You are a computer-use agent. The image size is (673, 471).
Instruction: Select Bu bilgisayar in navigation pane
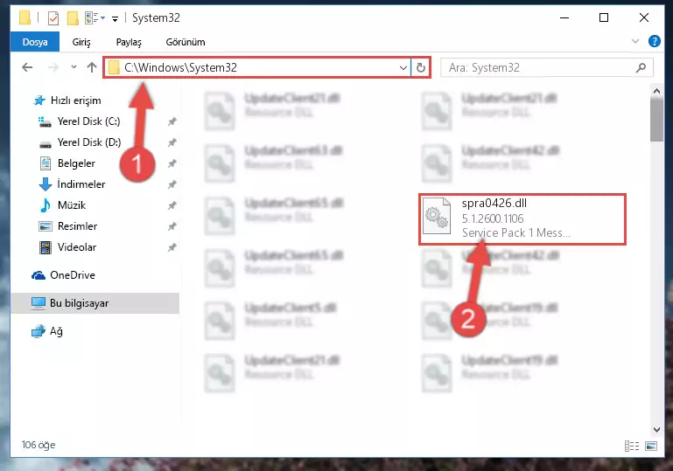[x=95, y=303]
